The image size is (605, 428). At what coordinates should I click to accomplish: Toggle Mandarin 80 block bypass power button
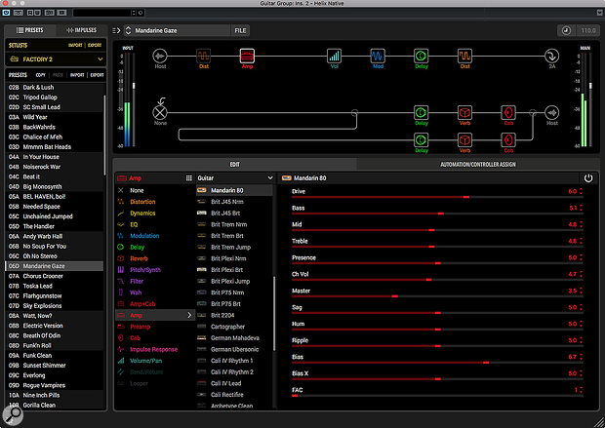[x=588, y=178]
